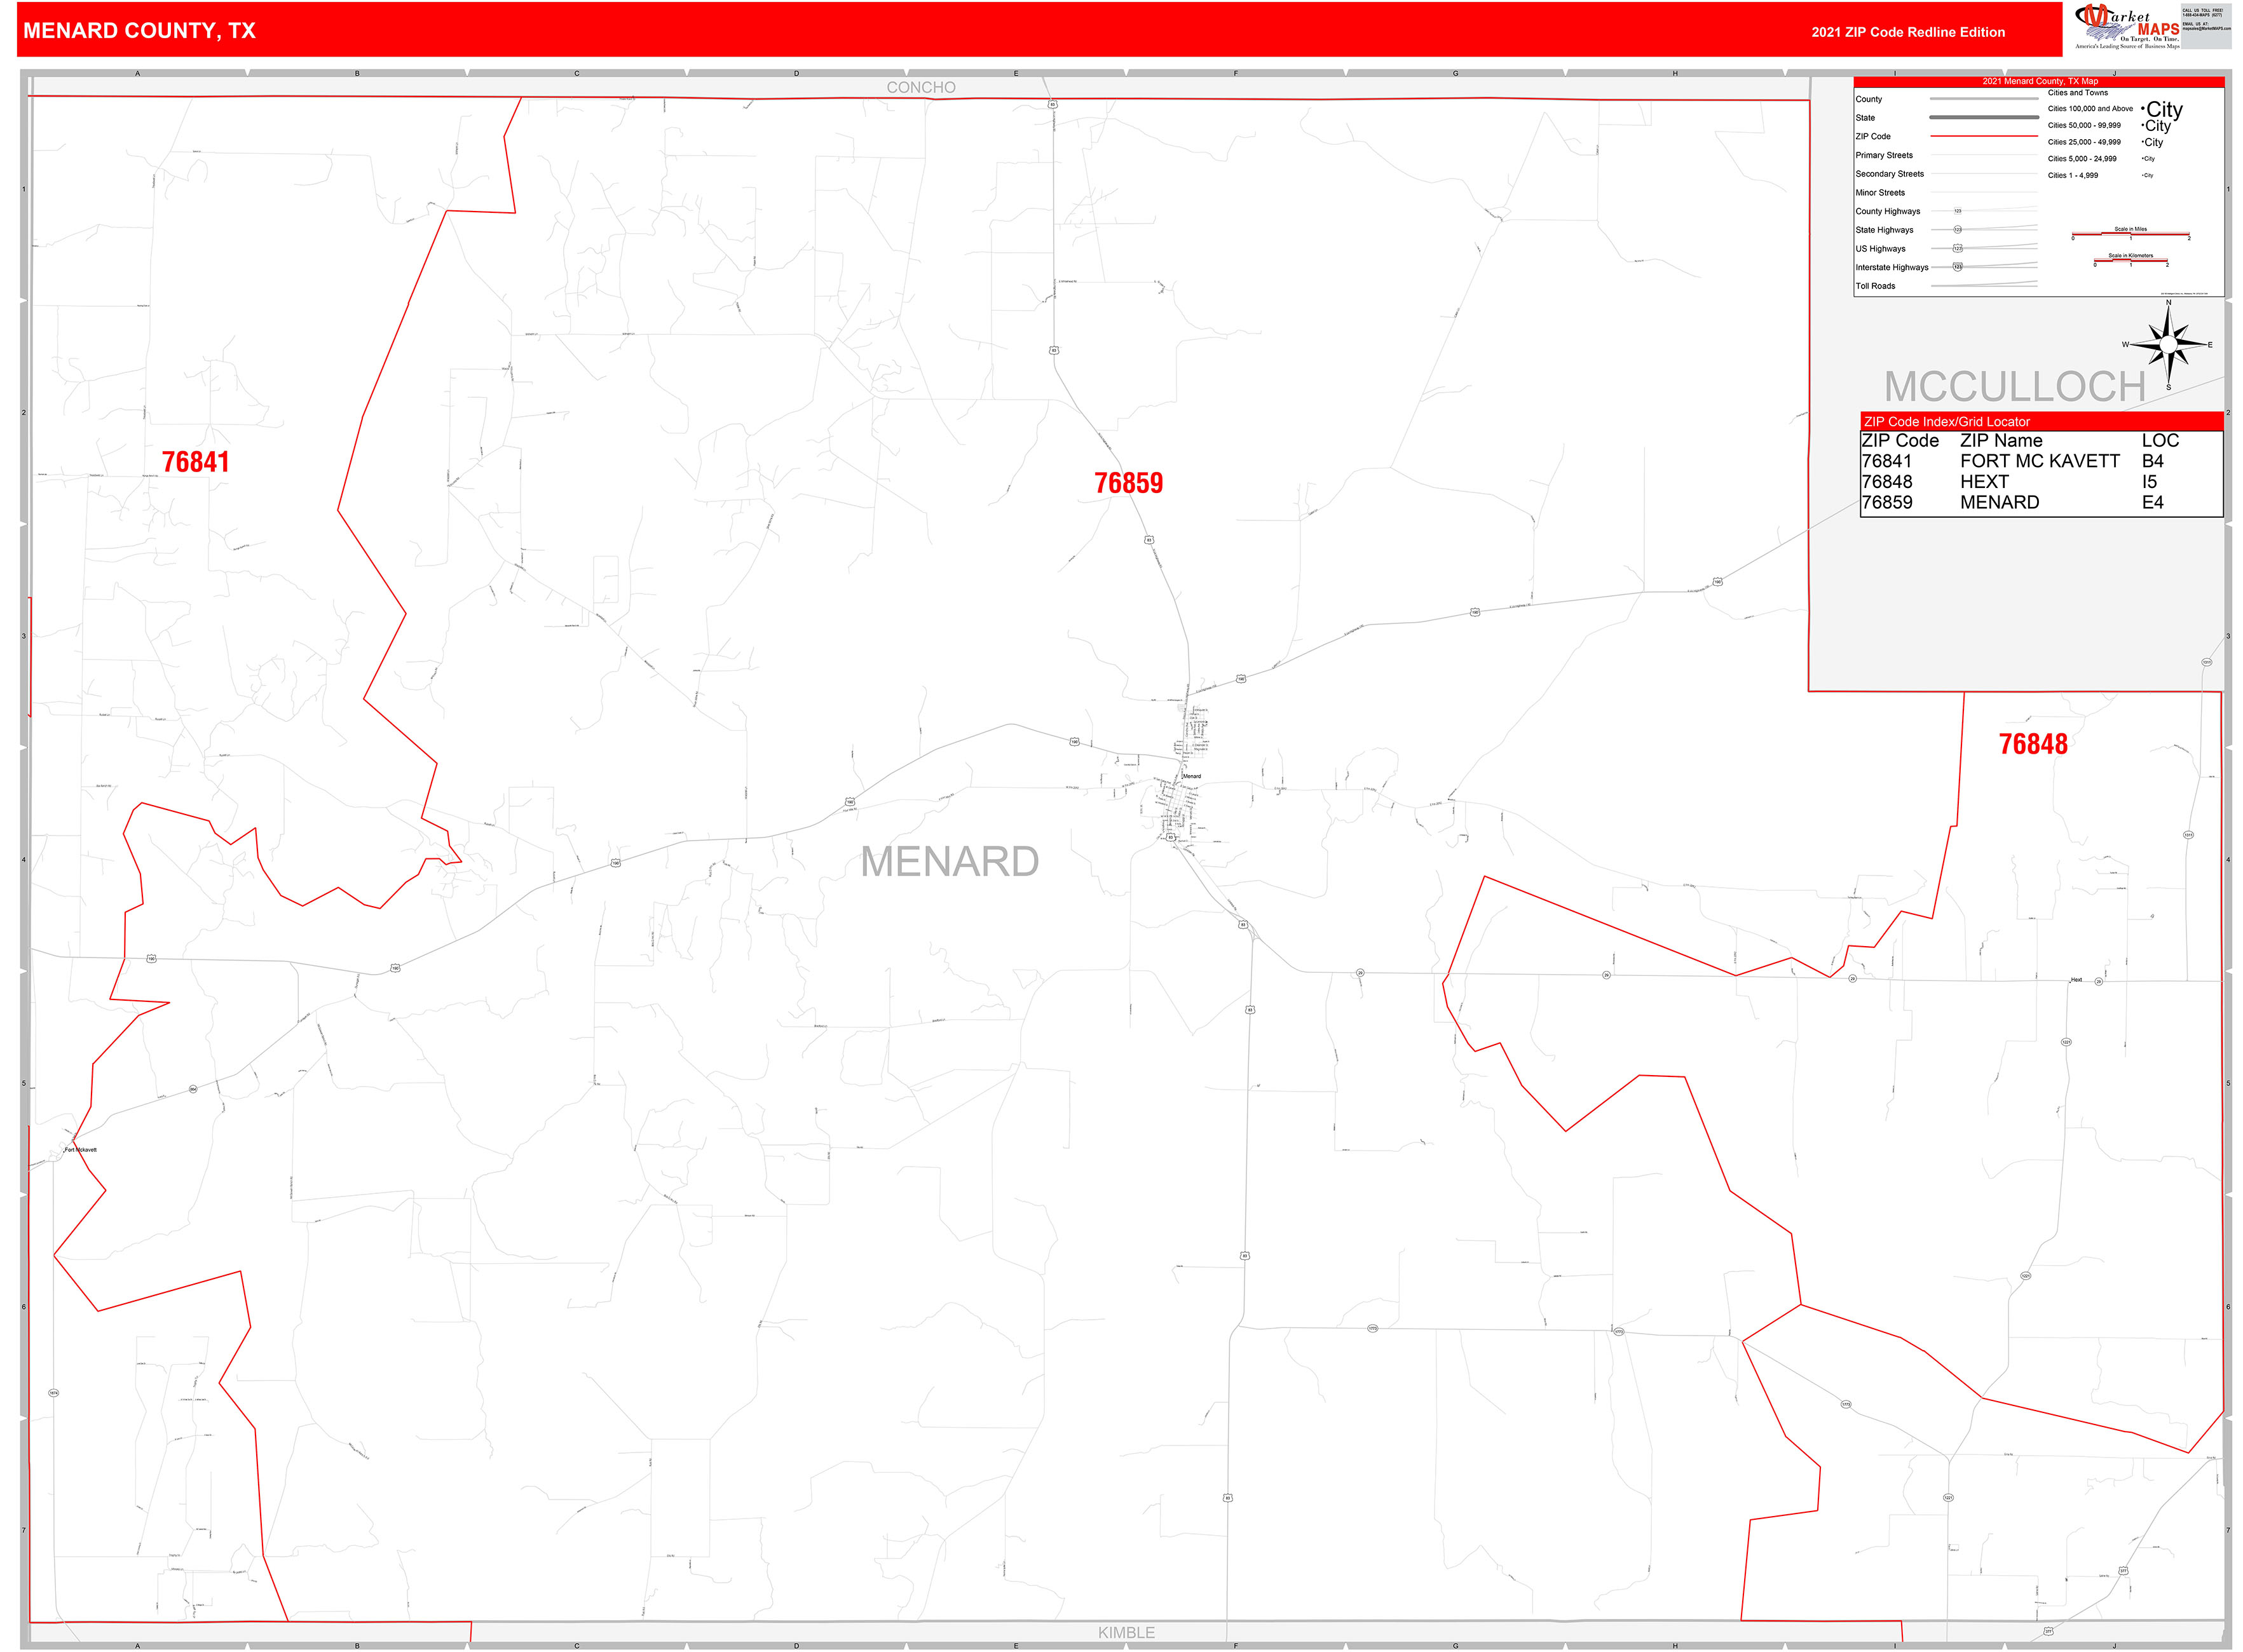This screenshot has width=2243, height=1652.
Task: Click the Interstate Highways shield icon in legend
Action: point(1957,267)
